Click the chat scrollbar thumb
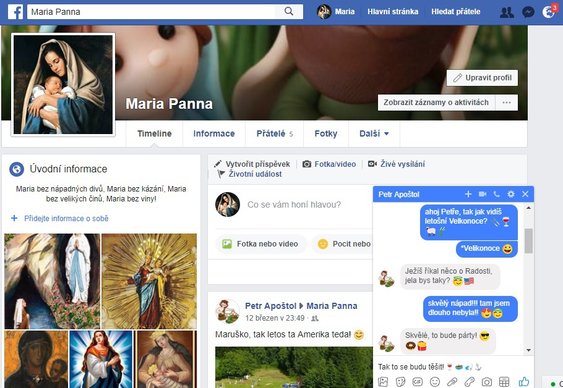The image size is (563, 388). click(528, 240)
